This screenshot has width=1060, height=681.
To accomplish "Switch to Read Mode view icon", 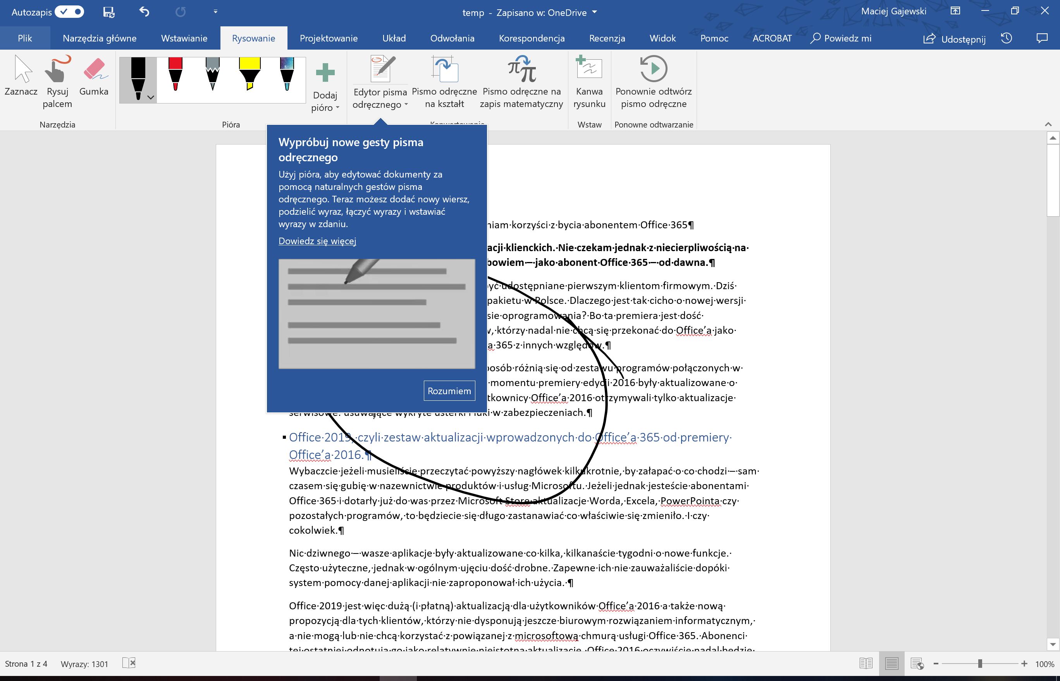I will tap(866, 663).
